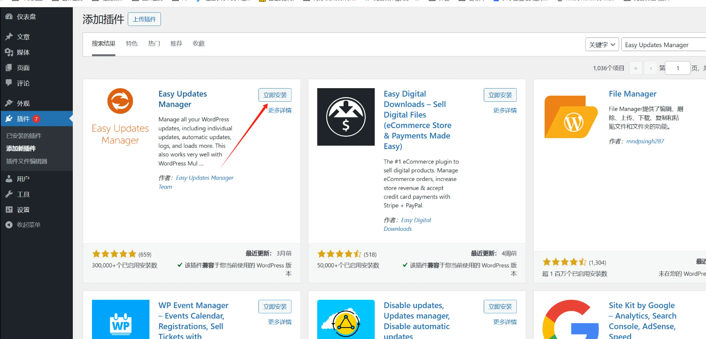Switch to the 特色 tab
706x339 pixels.
(x=132, y=43)
